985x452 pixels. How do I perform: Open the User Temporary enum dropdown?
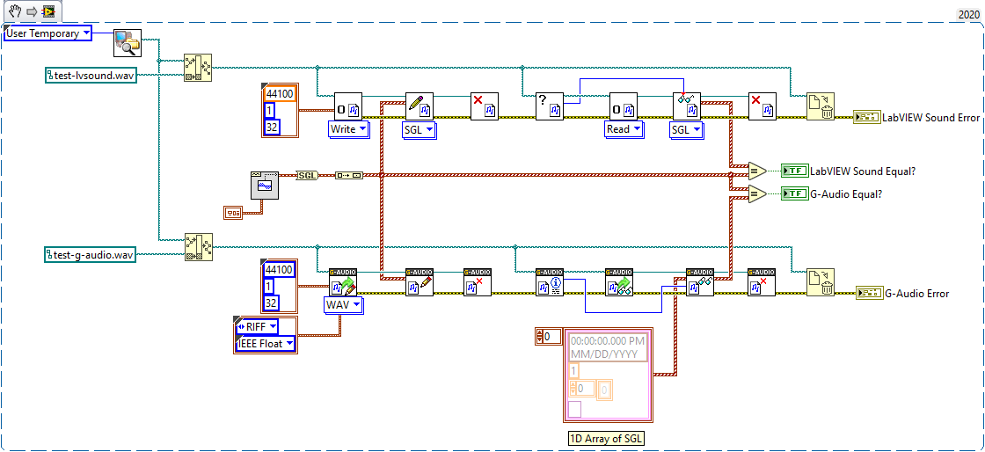click(x=47, y=33)
